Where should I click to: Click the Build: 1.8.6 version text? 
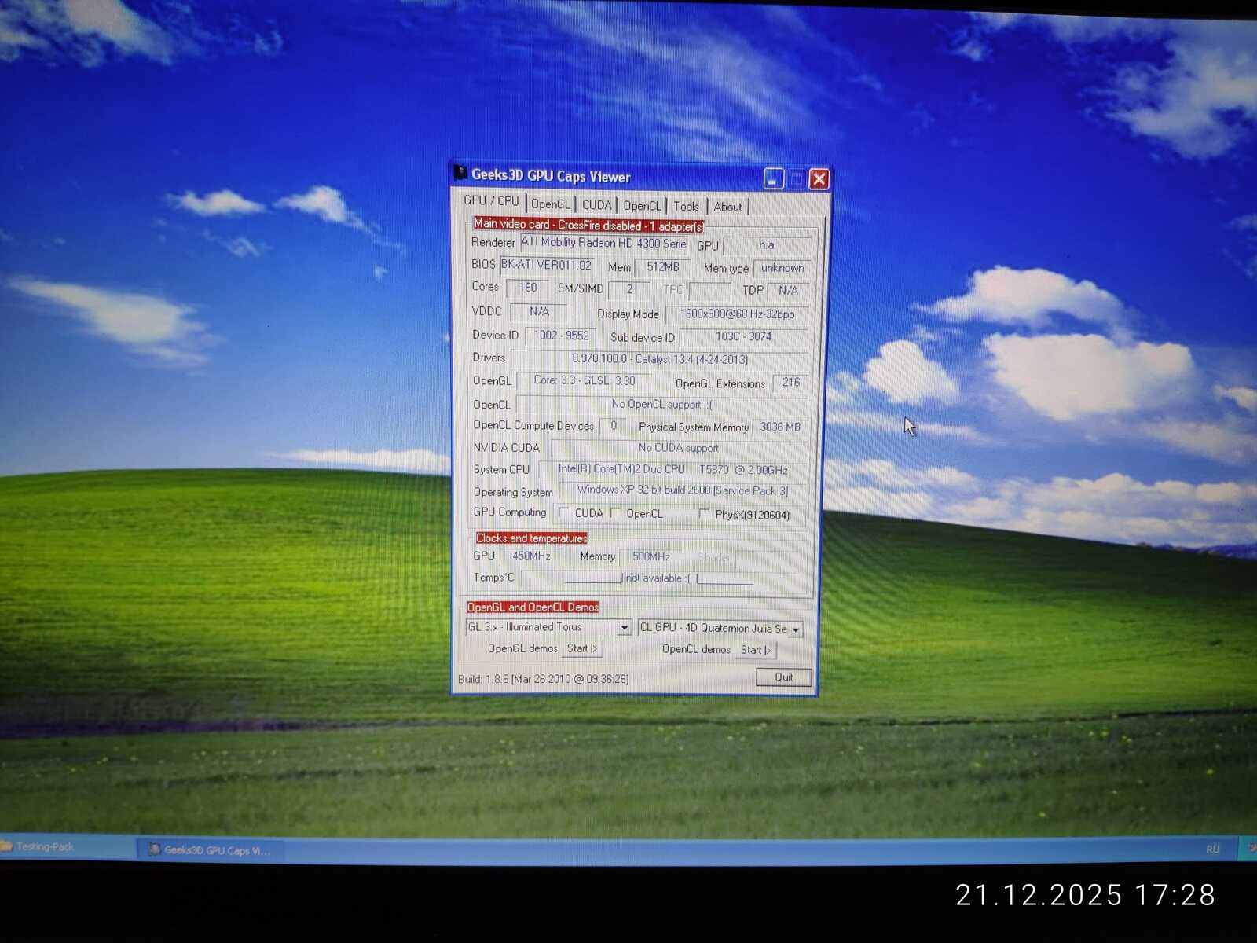[x=543, y=679]
